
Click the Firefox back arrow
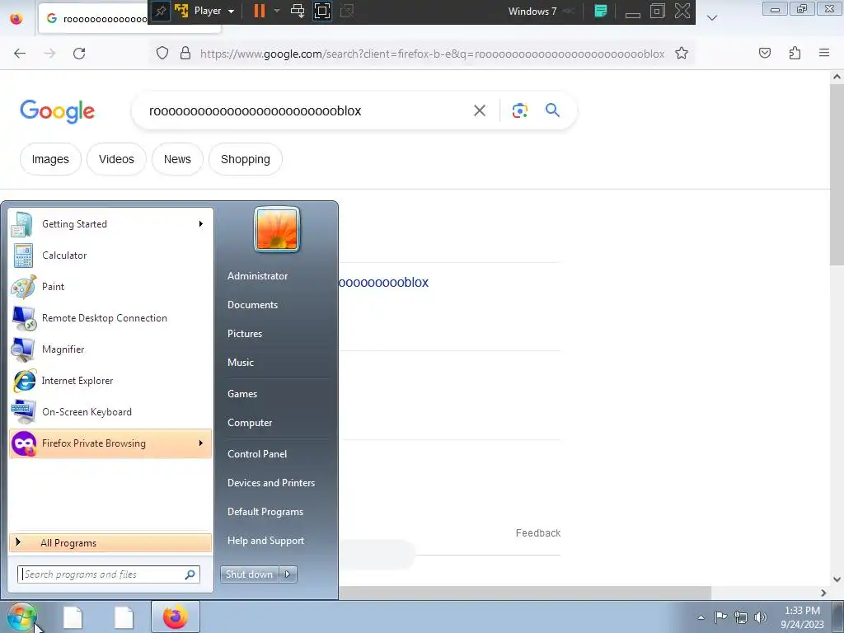[x=20, y=54]
